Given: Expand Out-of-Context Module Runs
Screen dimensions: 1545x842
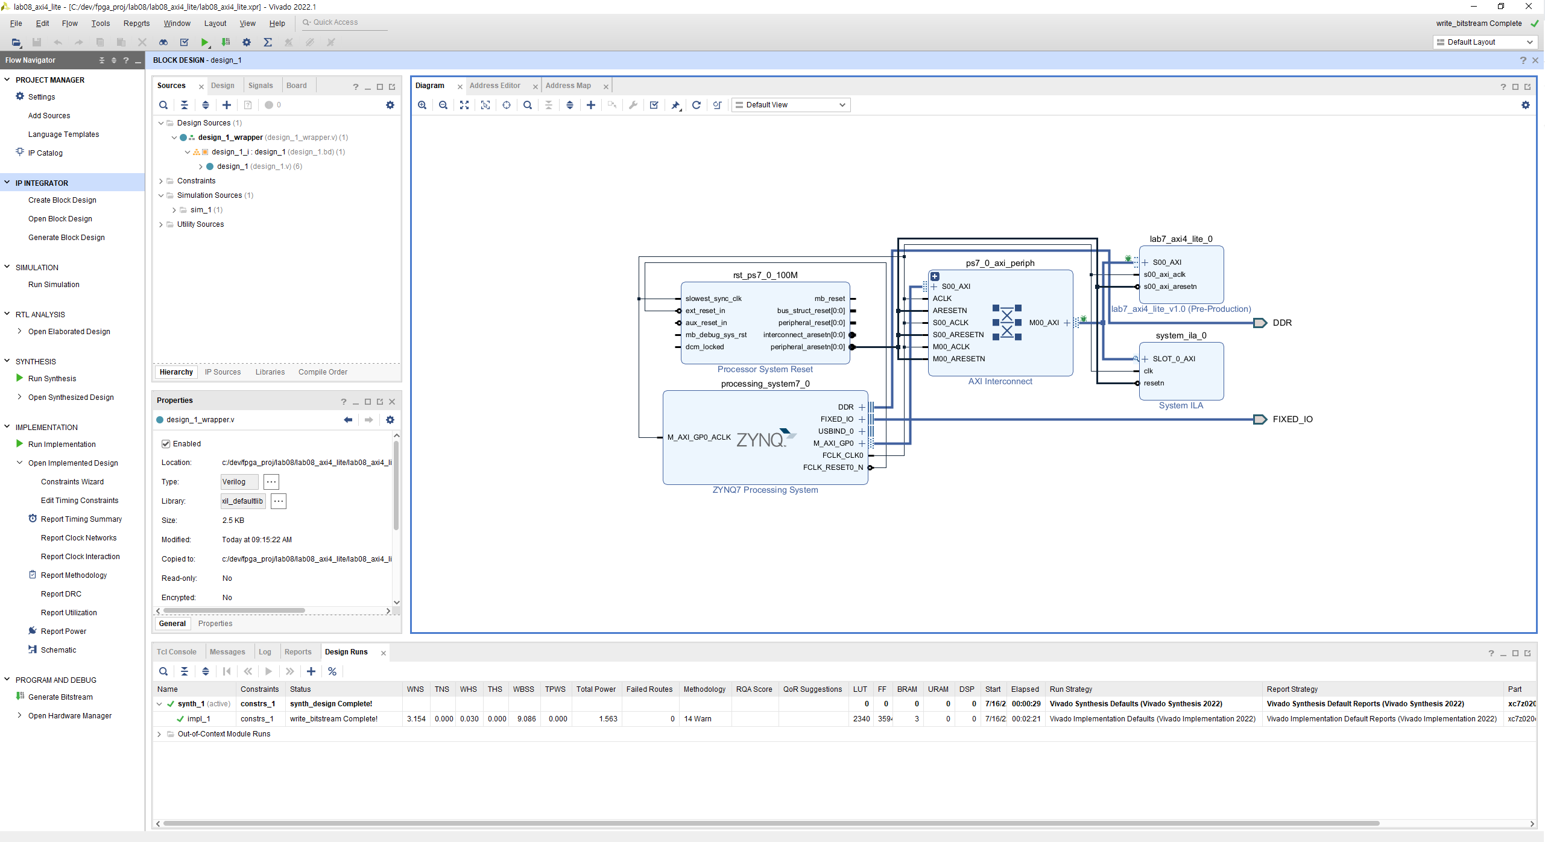Looking at the screenshot, I should (x=159, y=734).
